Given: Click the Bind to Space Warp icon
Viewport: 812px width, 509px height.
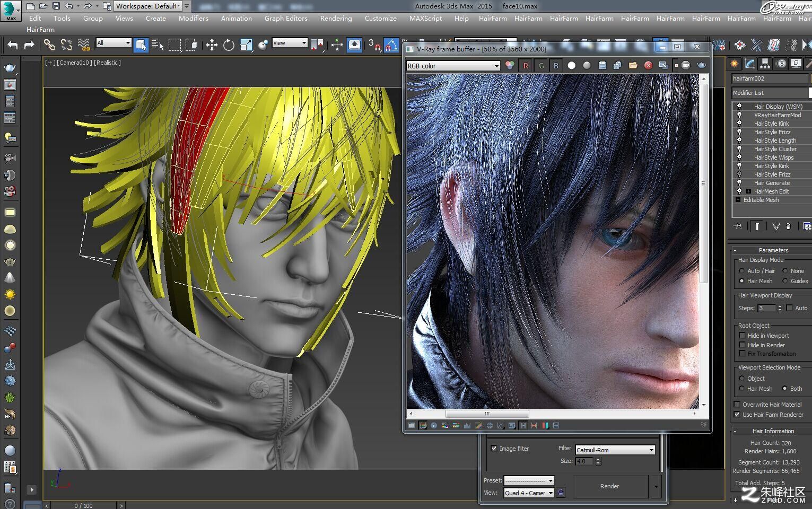Looking at the screenshot, I should pyautogui.click(x=83, y=45).
